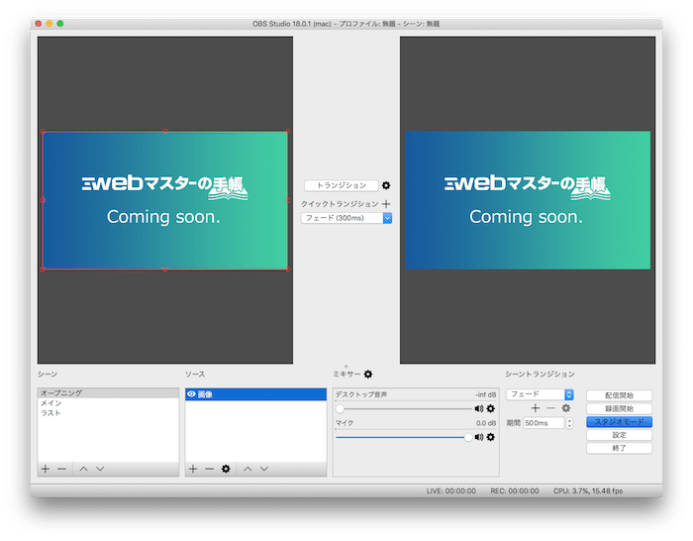Click デスクトップ音声 volume slider handle

tap(340, 408)
